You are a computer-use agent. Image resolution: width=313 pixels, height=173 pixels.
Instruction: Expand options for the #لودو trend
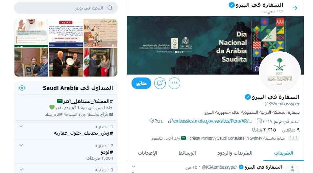21,145
